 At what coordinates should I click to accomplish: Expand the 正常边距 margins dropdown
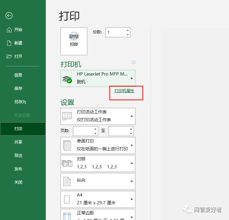(132, 217)
